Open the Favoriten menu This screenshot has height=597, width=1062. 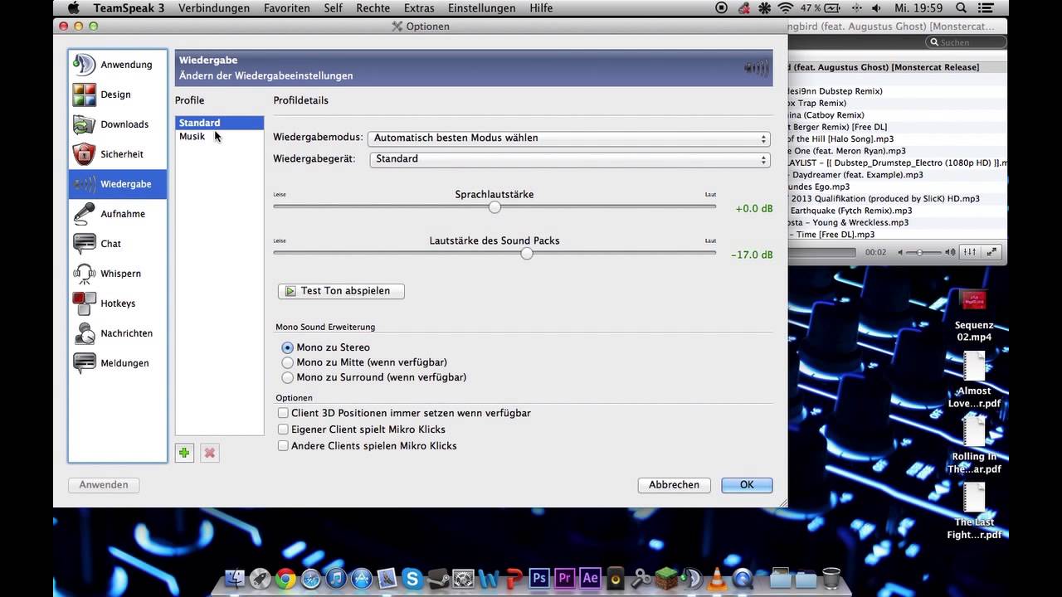287,8
